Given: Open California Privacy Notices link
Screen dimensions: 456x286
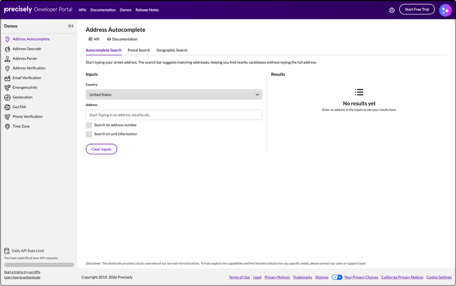Looking at the screenshot, I should (402, 277).
